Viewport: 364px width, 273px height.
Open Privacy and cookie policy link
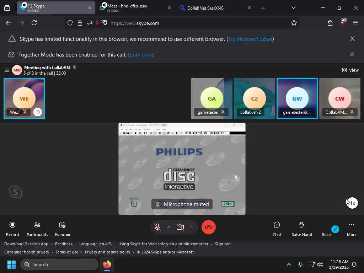[107, 252]
